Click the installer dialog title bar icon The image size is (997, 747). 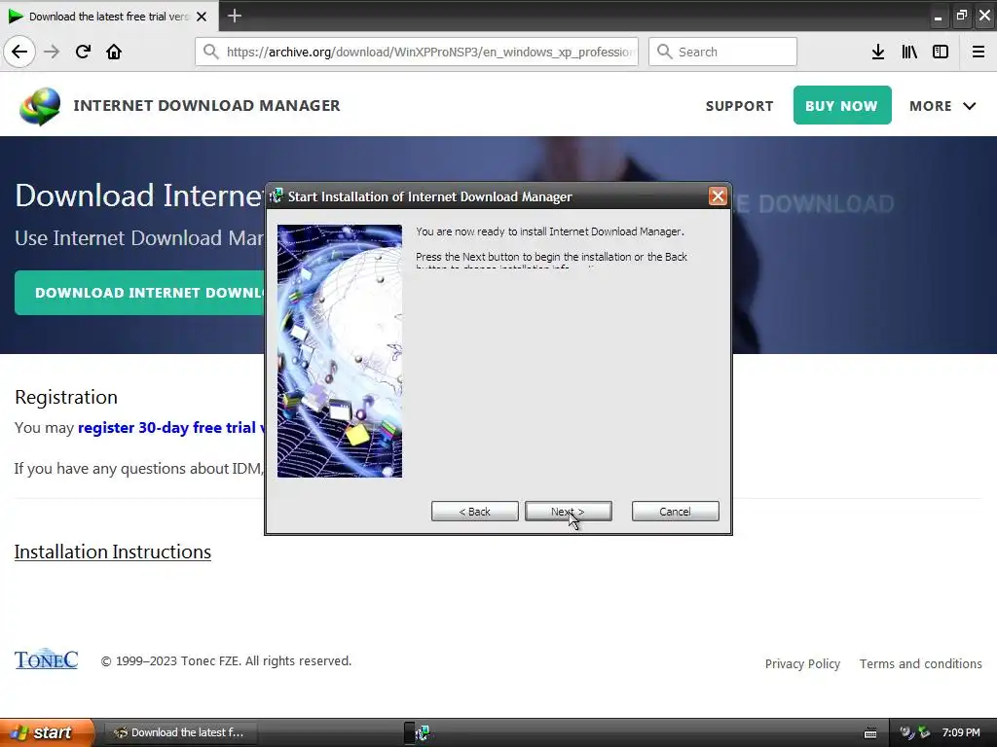coord(277,196)
